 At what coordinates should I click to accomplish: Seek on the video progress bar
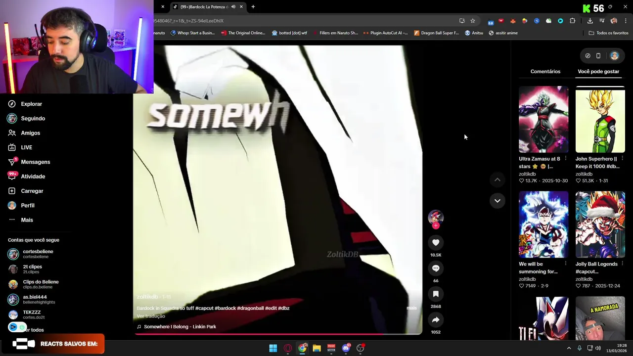point(278,334)
